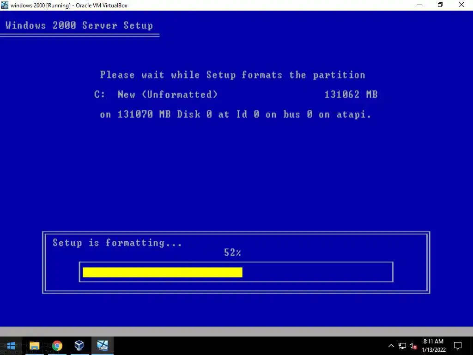This screenshot has height=355, width=473.
Task: Show hidden system tray icons
Action: 391,346
